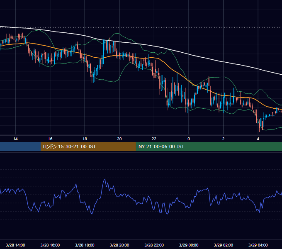Click the 3/28 16:00 time label
This screenshot has height=249, width=282.
click(50, 245)
